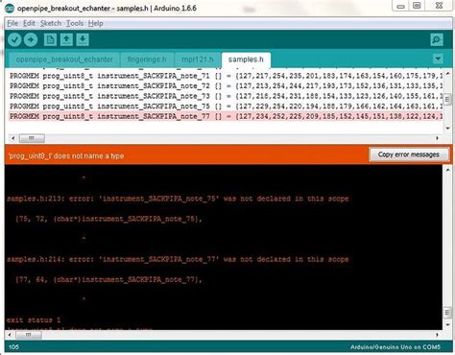455x355 pixels.
Task: Open the Edit menu
Action: [x=29, y=23]
